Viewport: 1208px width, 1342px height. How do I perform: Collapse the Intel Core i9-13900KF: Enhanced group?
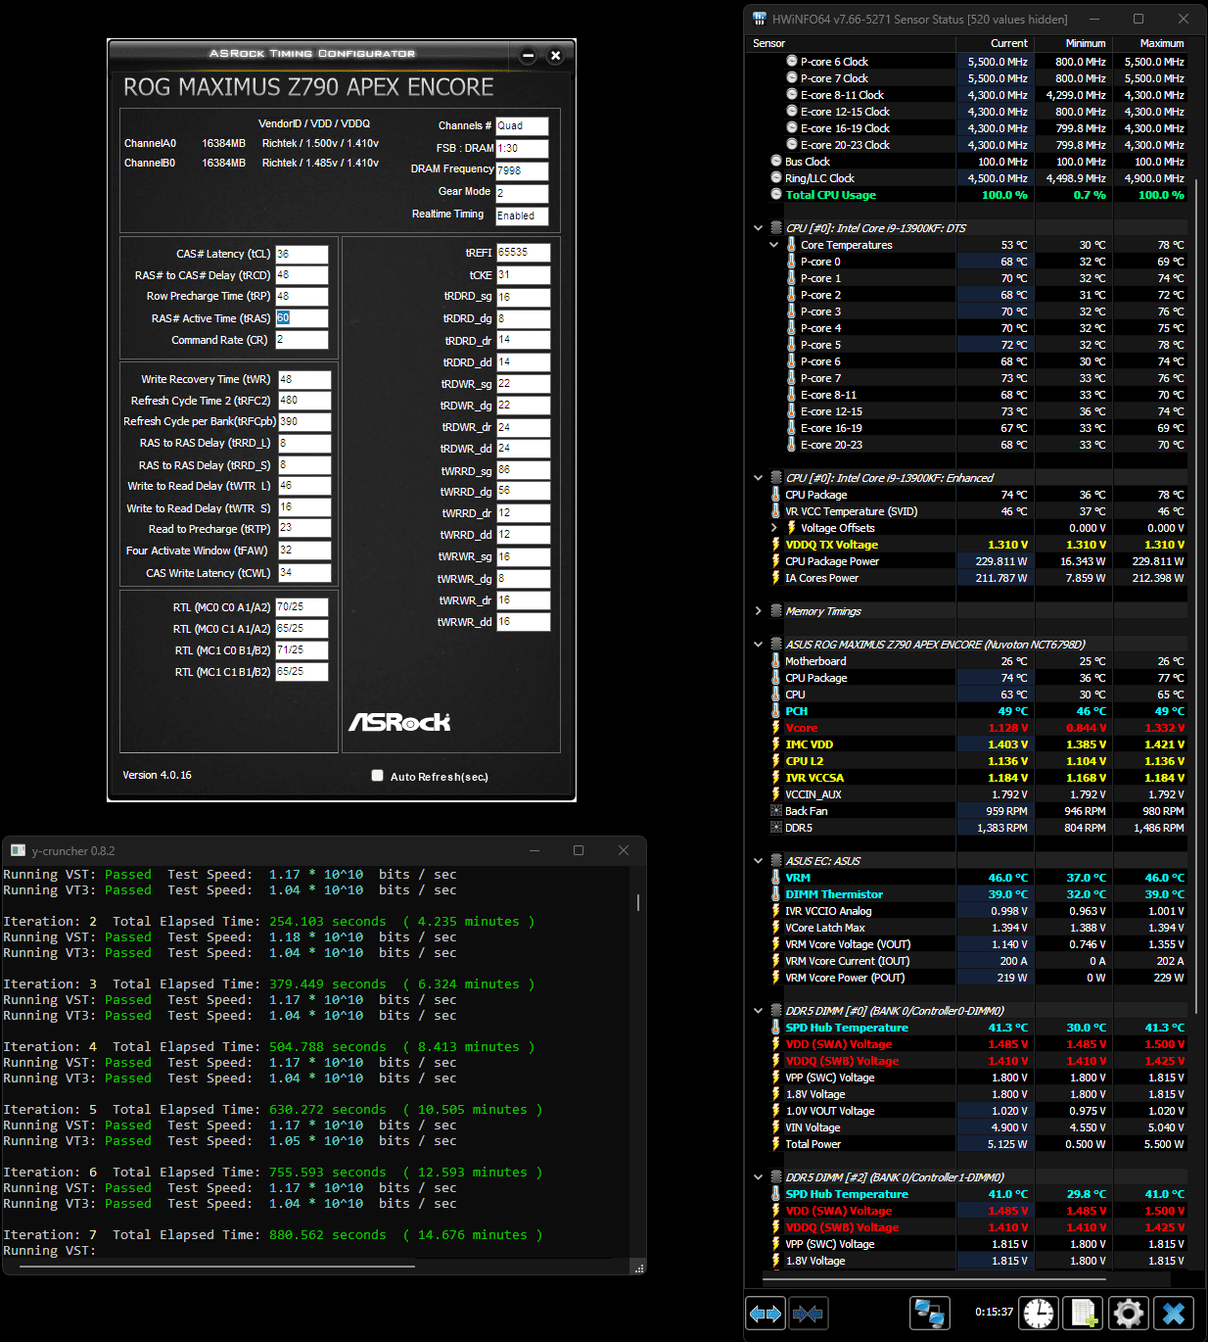(758, 478)
